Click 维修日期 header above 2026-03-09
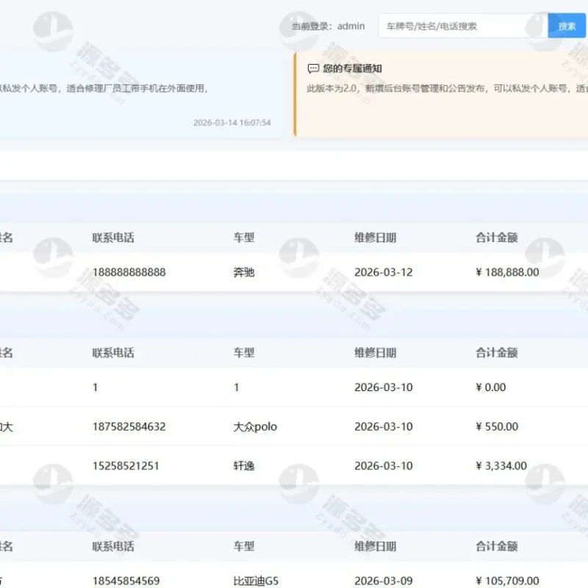 pyautogui.click(x=375, y=546)
